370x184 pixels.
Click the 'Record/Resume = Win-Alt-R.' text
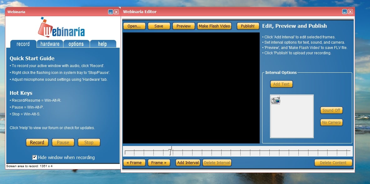[x=35, y=100]
